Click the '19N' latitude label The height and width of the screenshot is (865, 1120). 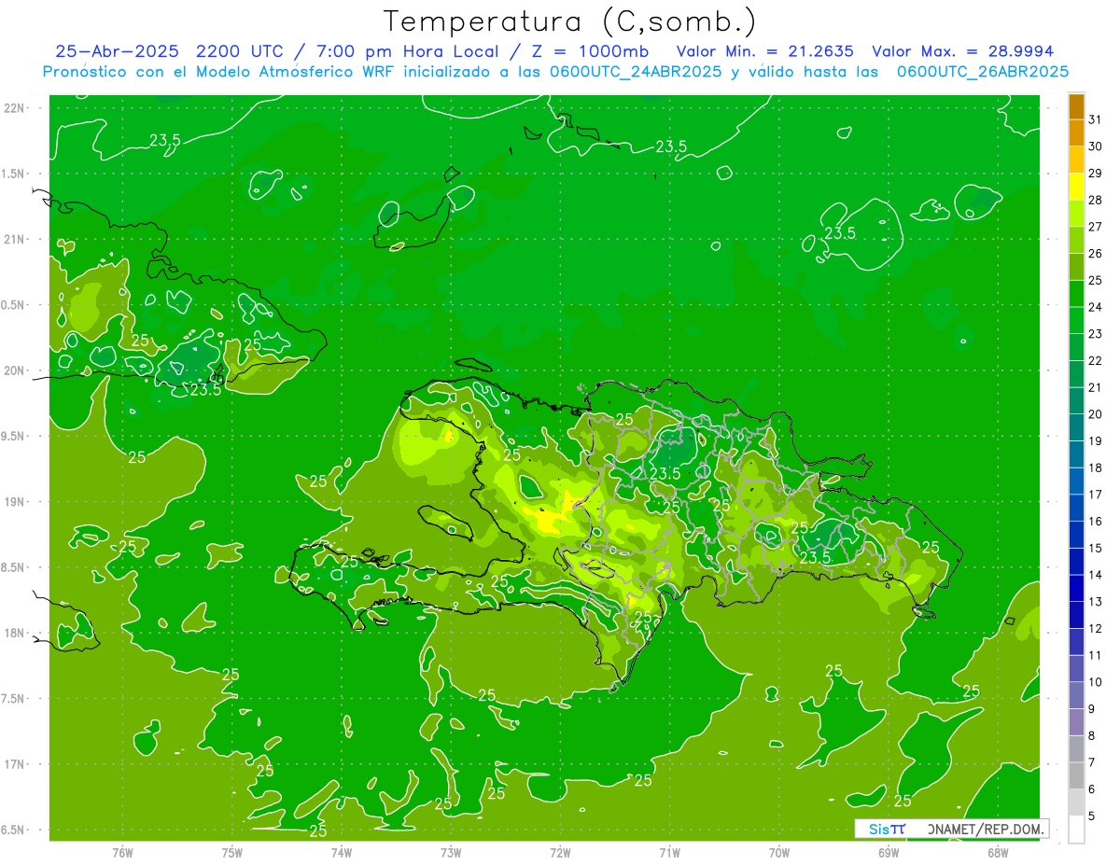click(14, 501)
